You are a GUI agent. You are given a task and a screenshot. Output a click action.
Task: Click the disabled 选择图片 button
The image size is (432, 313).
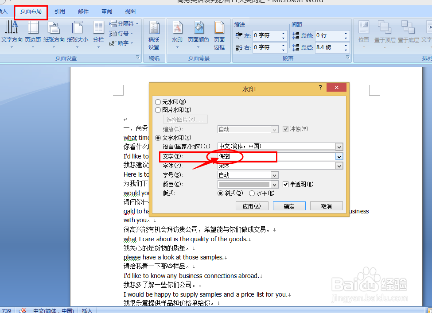pyautogui.click(x=185, y=120)
